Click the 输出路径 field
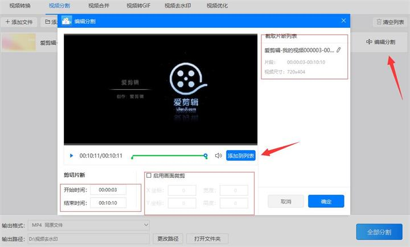Viewport: 410px width, 247px height. (89, 239)
